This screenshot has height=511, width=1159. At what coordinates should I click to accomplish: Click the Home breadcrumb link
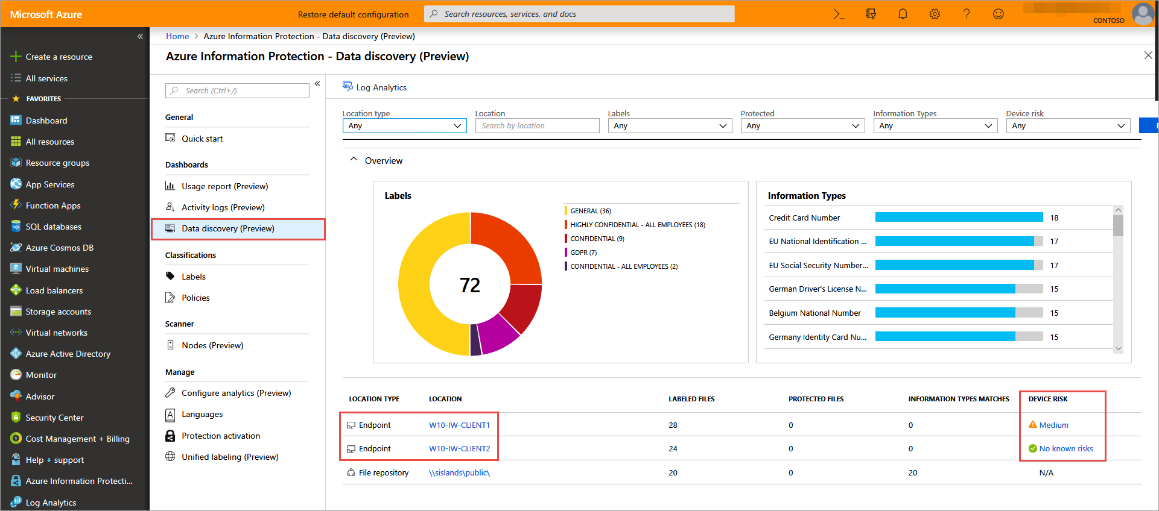click(177, 36)
